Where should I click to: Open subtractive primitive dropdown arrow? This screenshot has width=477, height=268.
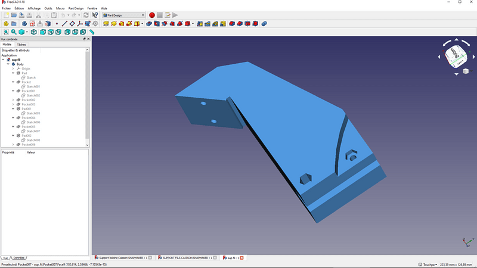[193, 24]
